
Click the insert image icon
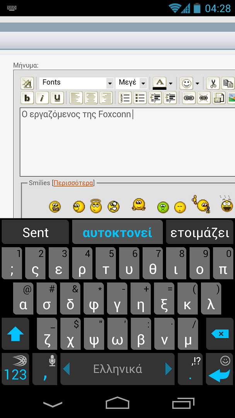click(x=231, y=98)
